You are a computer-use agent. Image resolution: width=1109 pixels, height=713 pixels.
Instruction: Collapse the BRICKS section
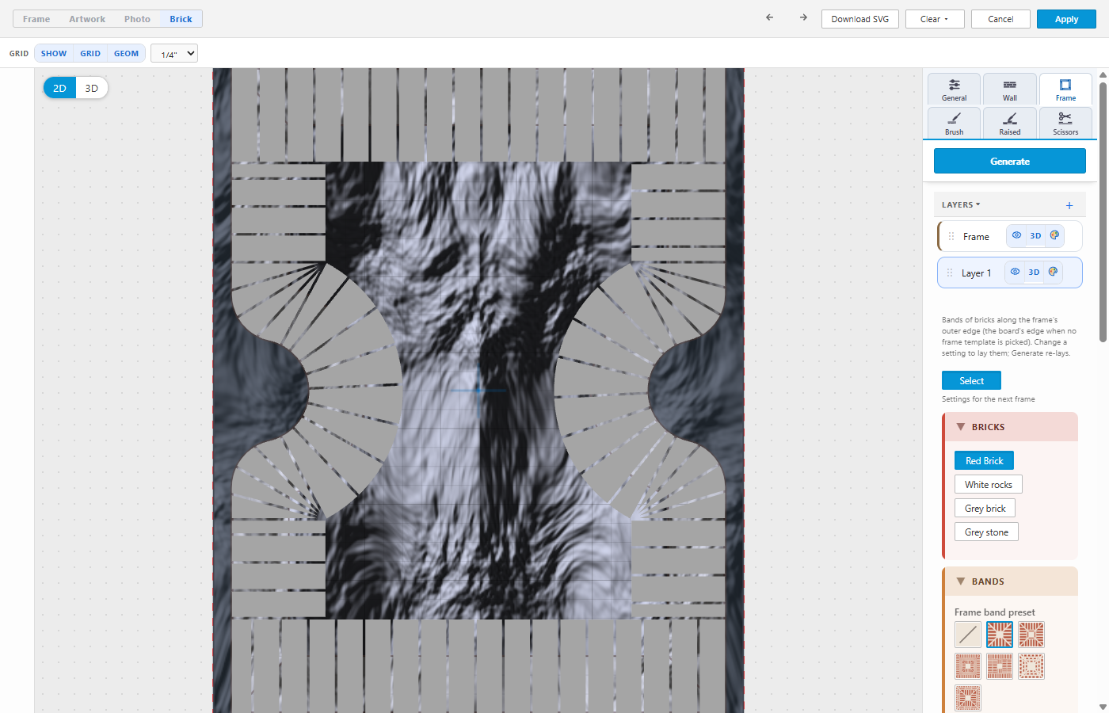(x=961, y=426)
